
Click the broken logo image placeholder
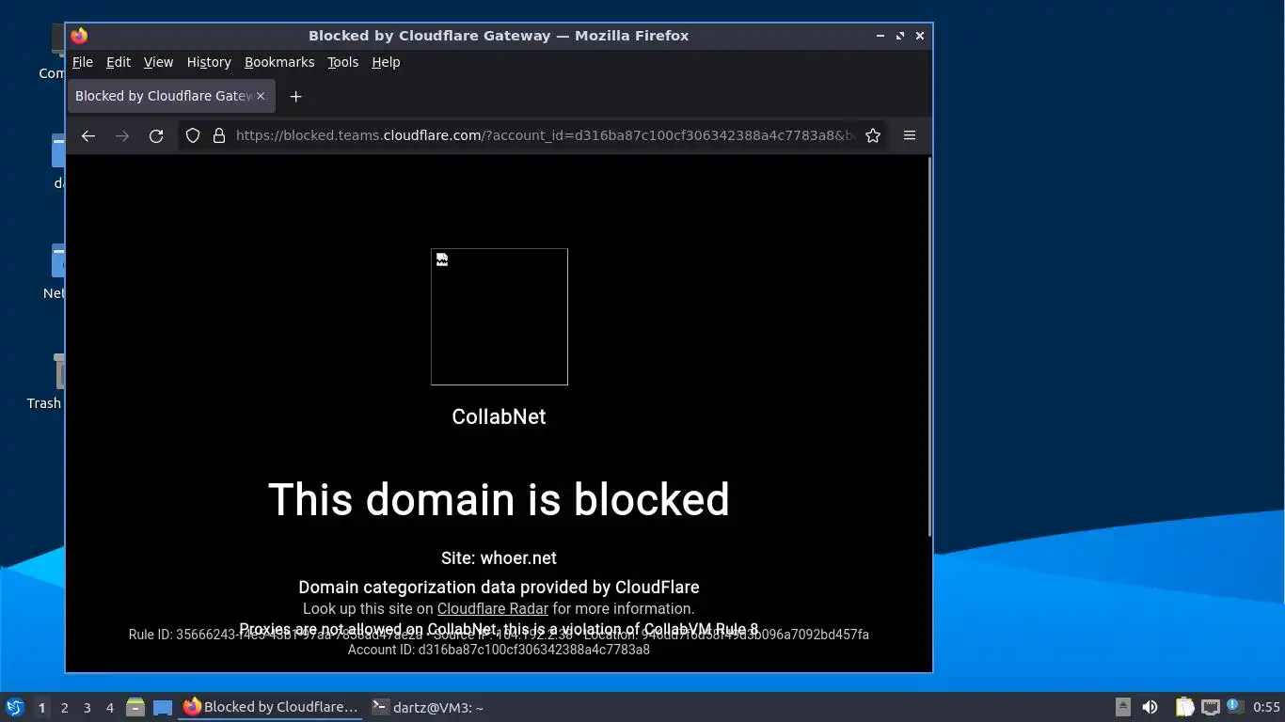tap(500, 317)
